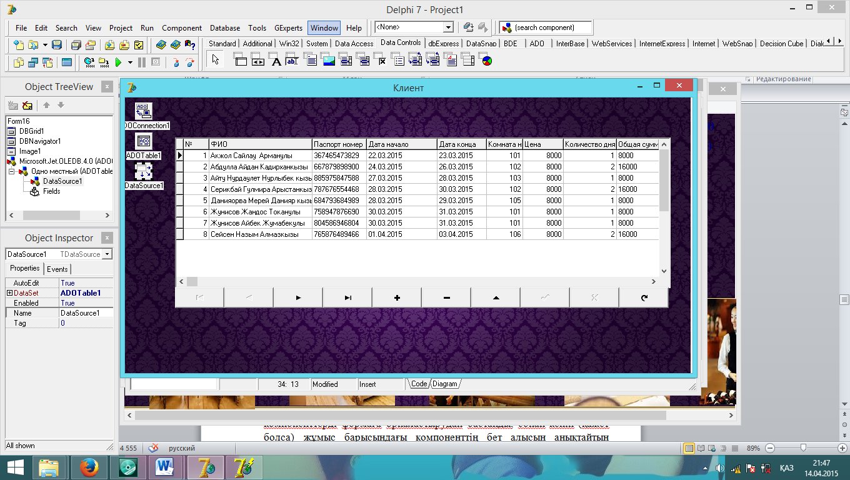Click DBNavigator Delete record minus button
Screen dimensions: 850x480
(x=446, y=297)
